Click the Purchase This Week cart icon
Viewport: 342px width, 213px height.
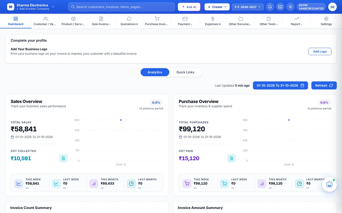[187, 183]
